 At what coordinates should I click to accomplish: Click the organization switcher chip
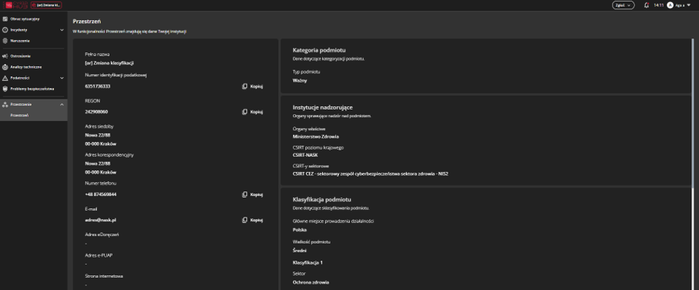[x=46, y=5]
